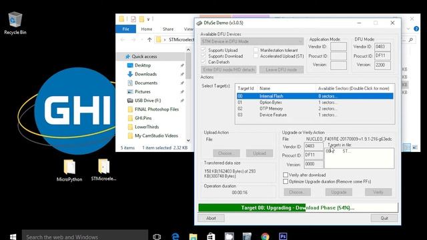Click the Forward arrow in File Explorer

(133, 40)
